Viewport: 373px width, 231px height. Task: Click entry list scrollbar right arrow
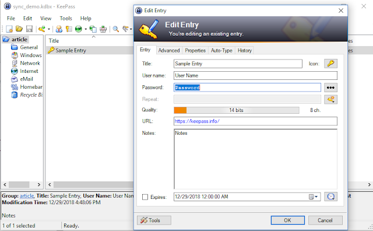tap(369, 184)
